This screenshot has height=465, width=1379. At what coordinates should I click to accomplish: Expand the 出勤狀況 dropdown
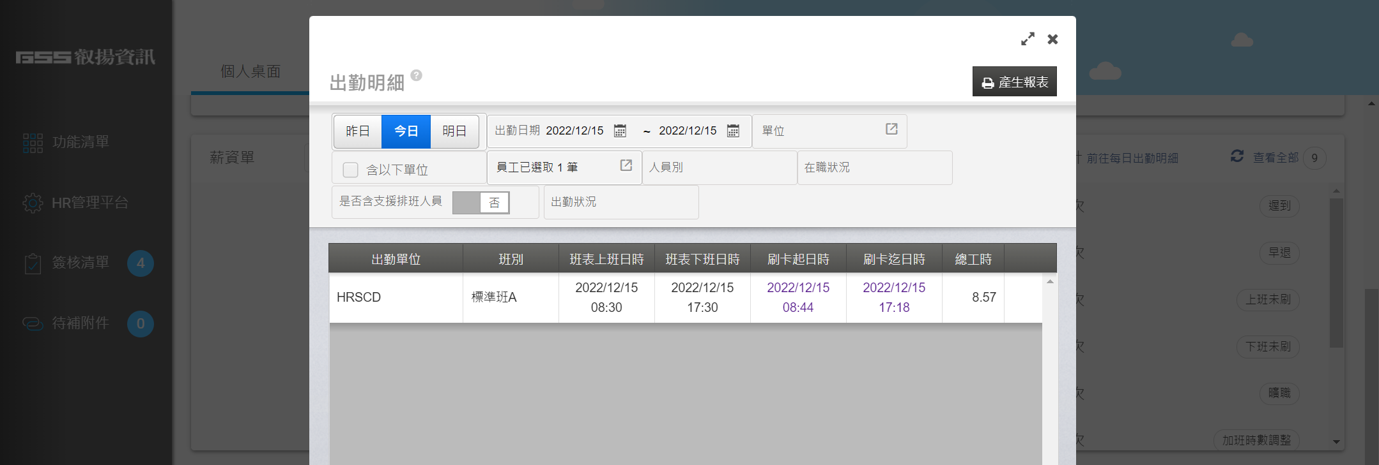tap(620, 202)
